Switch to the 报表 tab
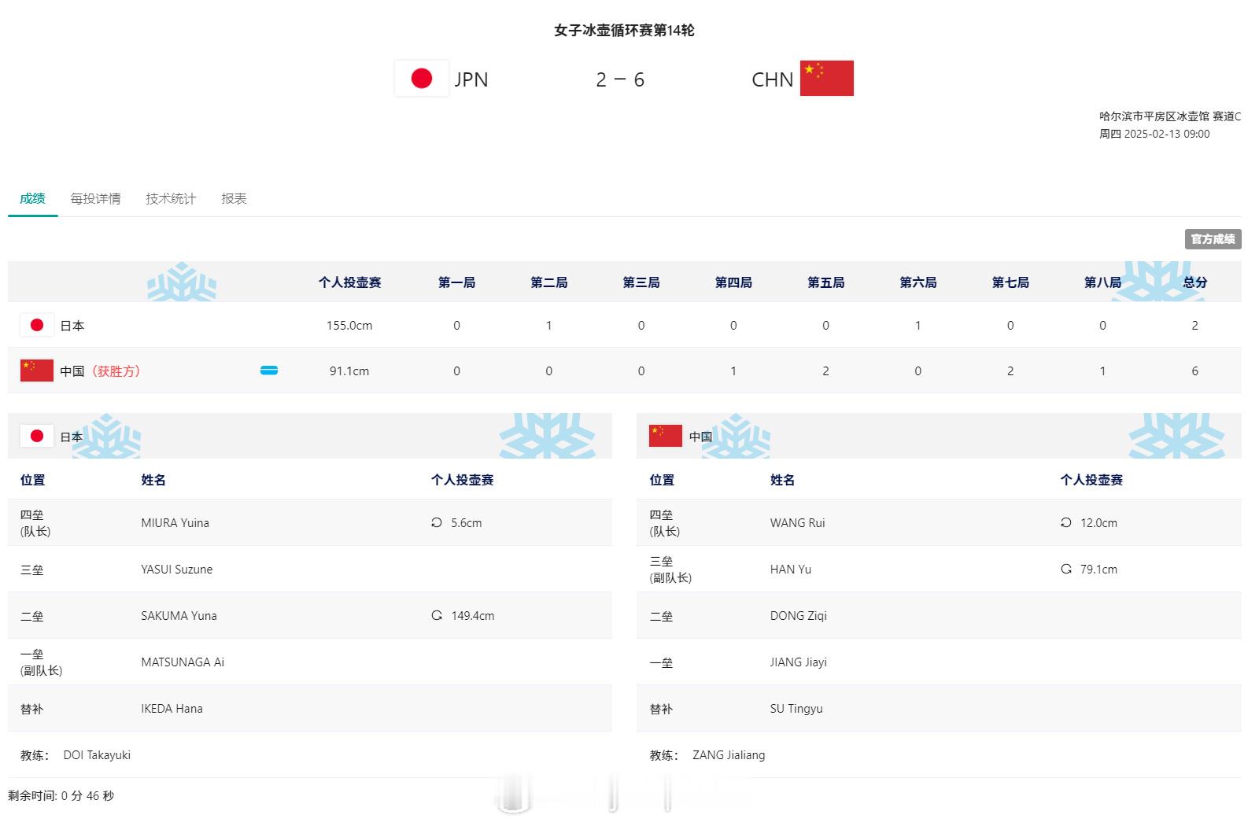Screen dimensions: 1248x826 click(x=234, y=198)
